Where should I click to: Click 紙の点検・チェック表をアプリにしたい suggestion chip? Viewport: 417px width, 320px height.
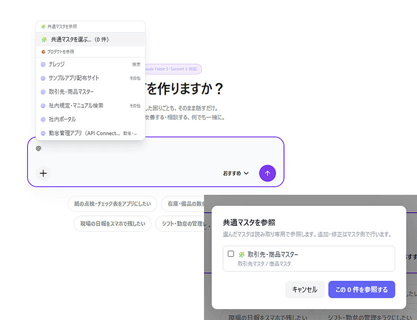pyautogui.click(x=112, y=204)
